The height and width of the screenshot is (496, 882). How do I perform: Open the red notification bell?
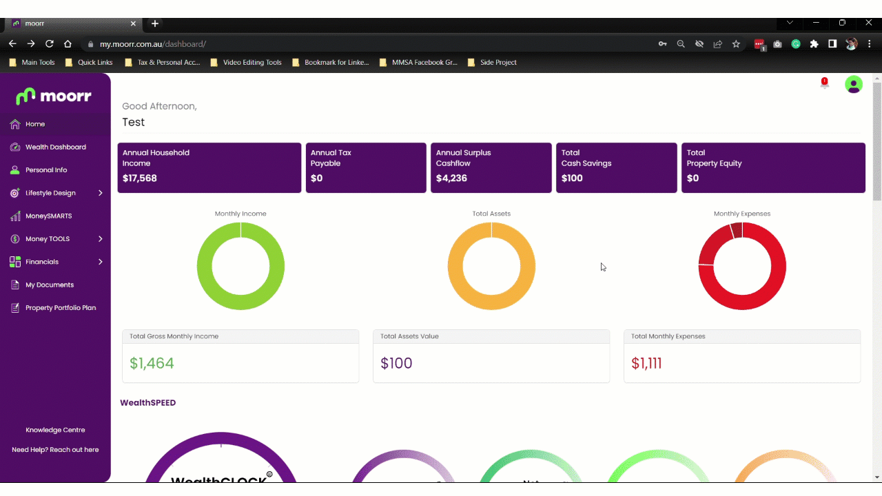pos(824,83)
